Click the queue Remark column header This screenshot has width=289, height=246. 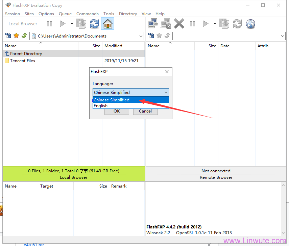pyautogui.click(x=127, y=186)
